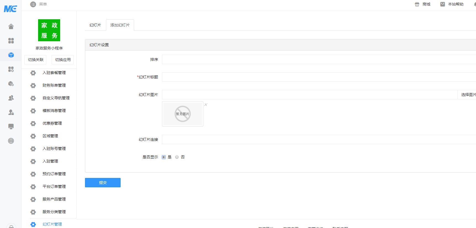Open 入驻账号管理 menu item

(x=54, y=149)
